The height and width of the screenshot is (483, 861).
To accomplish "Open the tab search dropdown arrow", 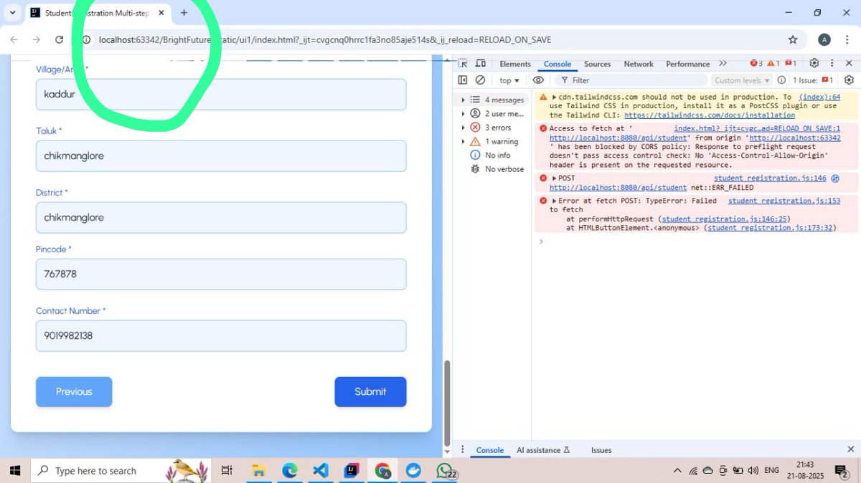I will (x=13, y=13).
